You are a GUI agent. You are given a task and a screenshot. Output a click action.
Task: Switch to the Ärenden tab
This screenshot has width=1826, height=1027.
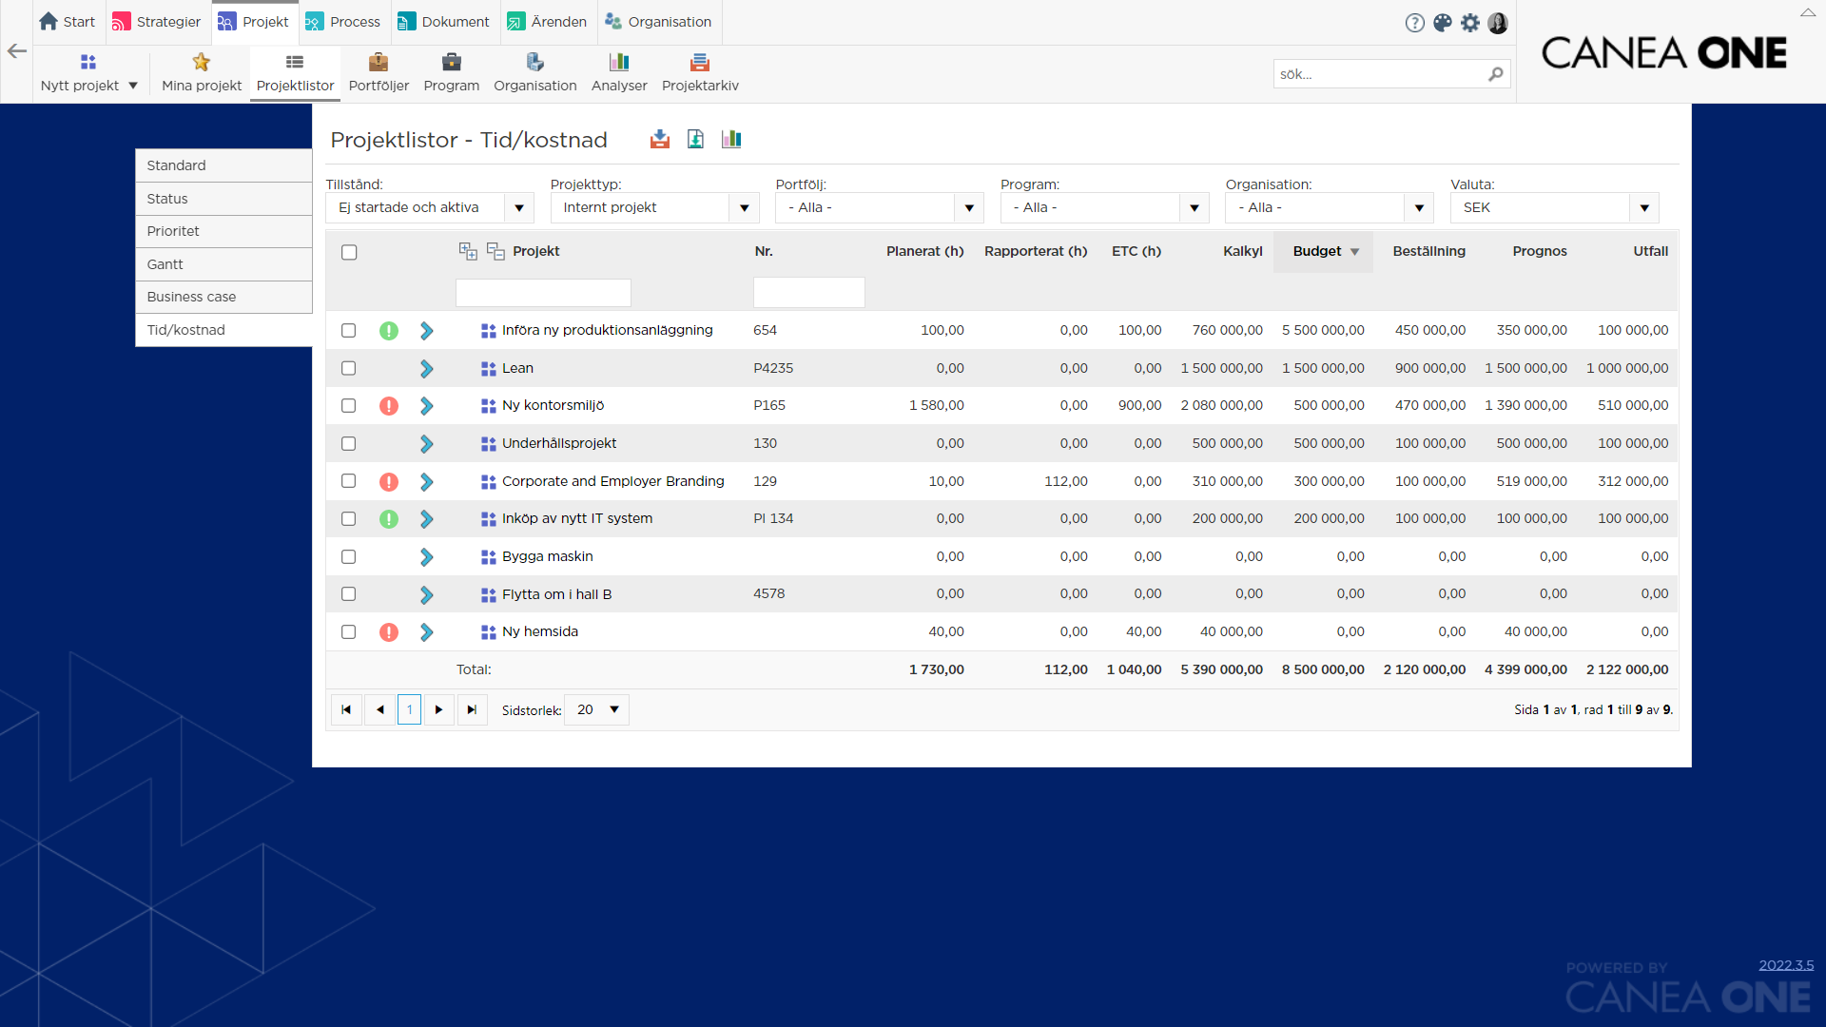547,22
